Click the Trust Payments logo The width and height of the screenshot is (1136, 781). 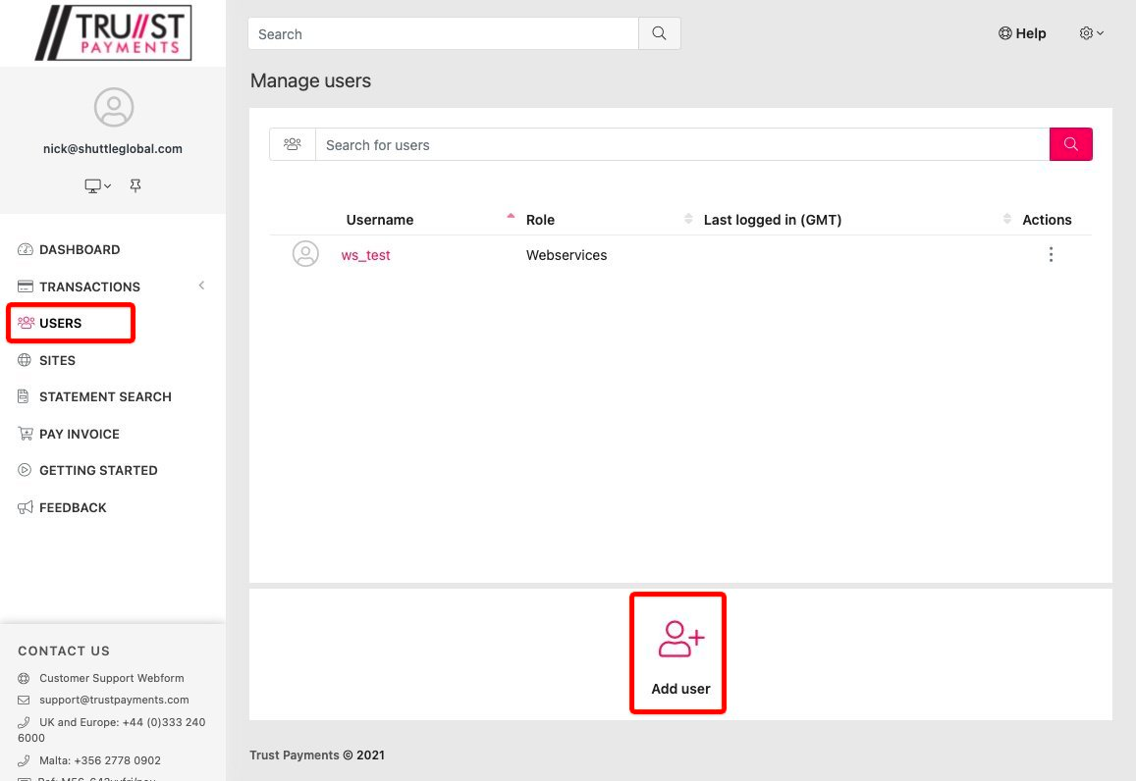(113, 32)
